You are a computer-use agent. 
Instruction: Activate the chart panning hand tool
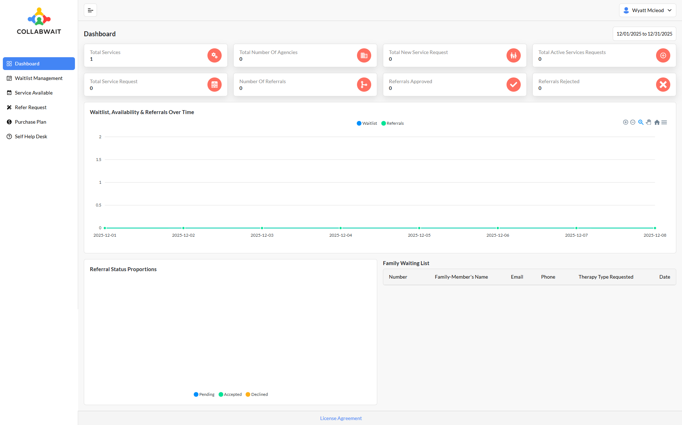[x=649, y=122]
